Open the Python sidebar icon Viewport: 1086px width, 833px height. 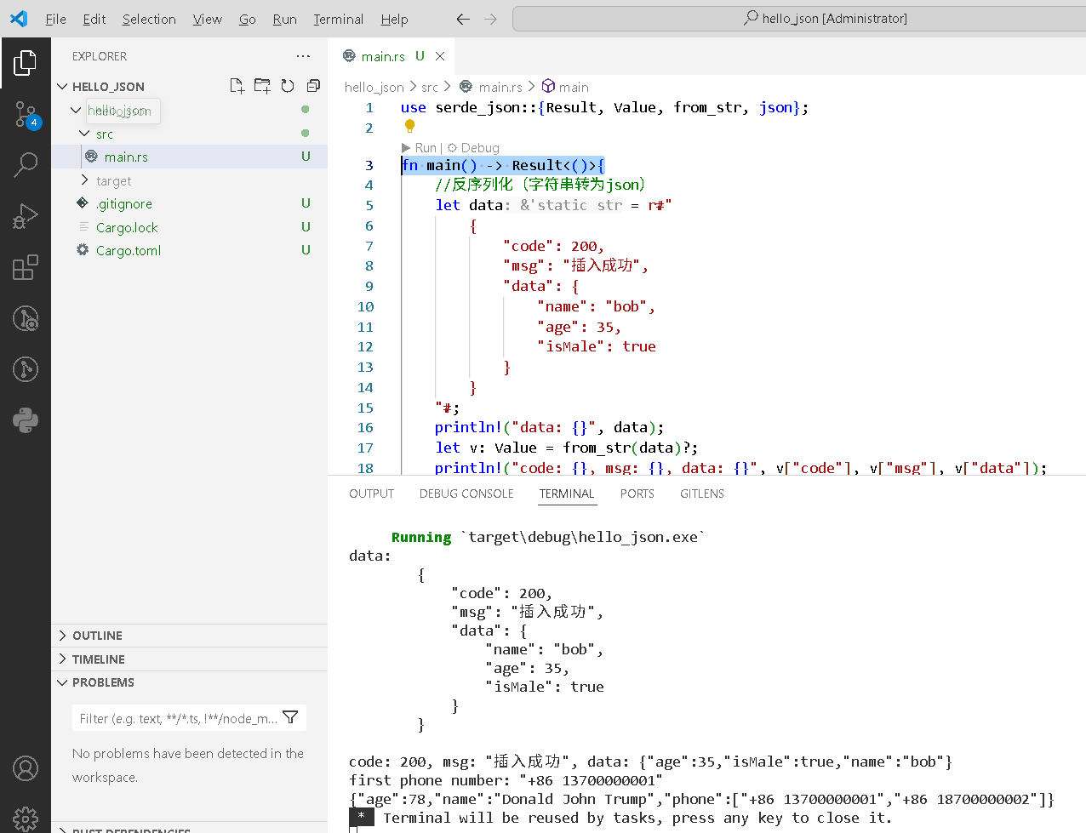coord(26,420)
